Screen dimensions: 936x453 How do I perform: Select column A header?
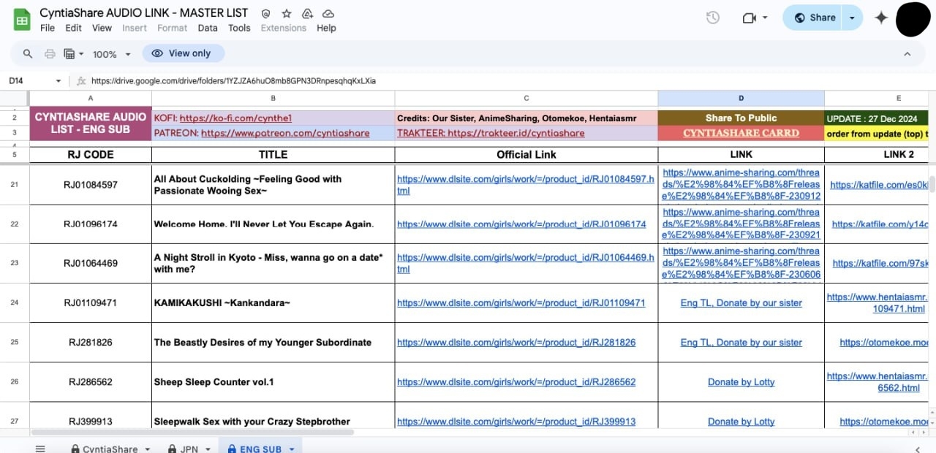point(91,98)
